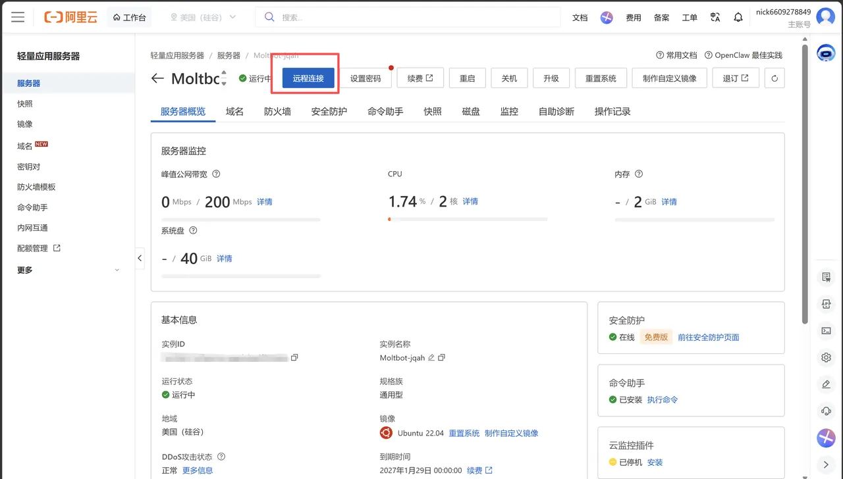Screen dimensions: 843x479
Task: Collapse the left sidebar with the arrow handle
Action: tap(140, 258)
